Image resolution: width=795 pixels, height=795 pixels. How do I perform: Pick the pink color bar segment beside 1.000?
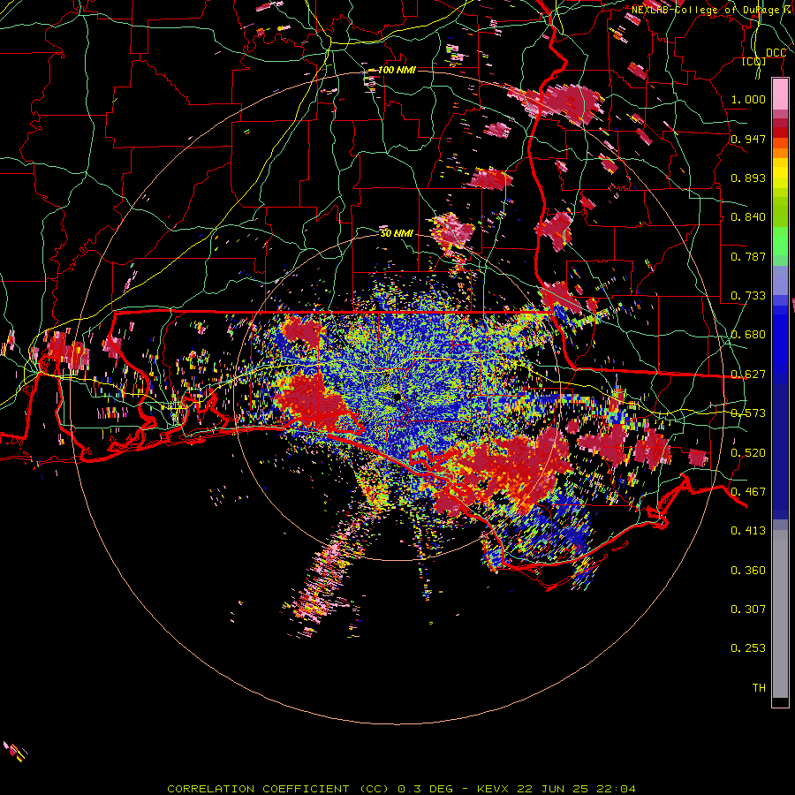780,95
